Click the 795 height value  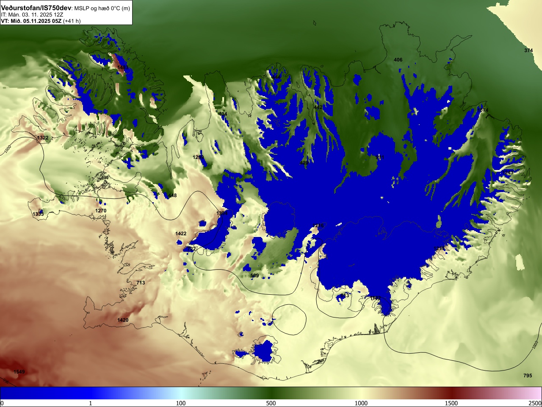[x=528, y=376]
